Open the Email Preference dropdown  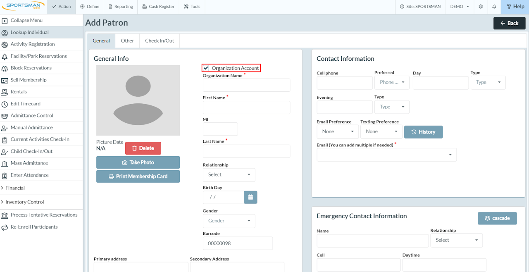[337, 132]
